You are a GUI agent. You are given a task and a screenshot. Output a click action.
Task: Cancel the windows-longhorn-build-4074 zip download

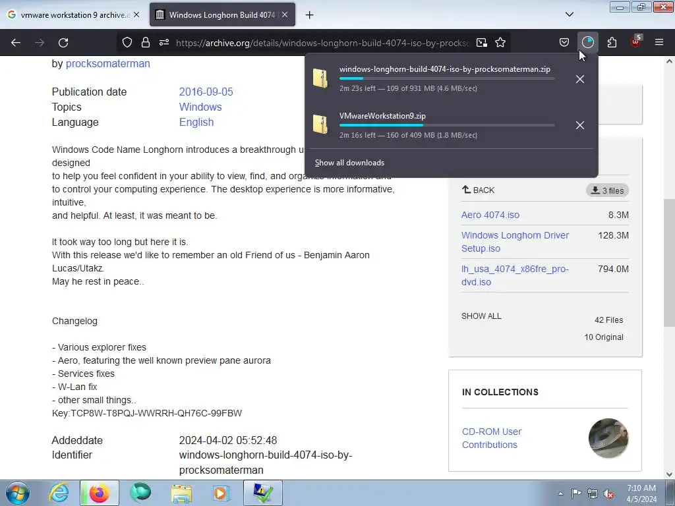point(580,79)
